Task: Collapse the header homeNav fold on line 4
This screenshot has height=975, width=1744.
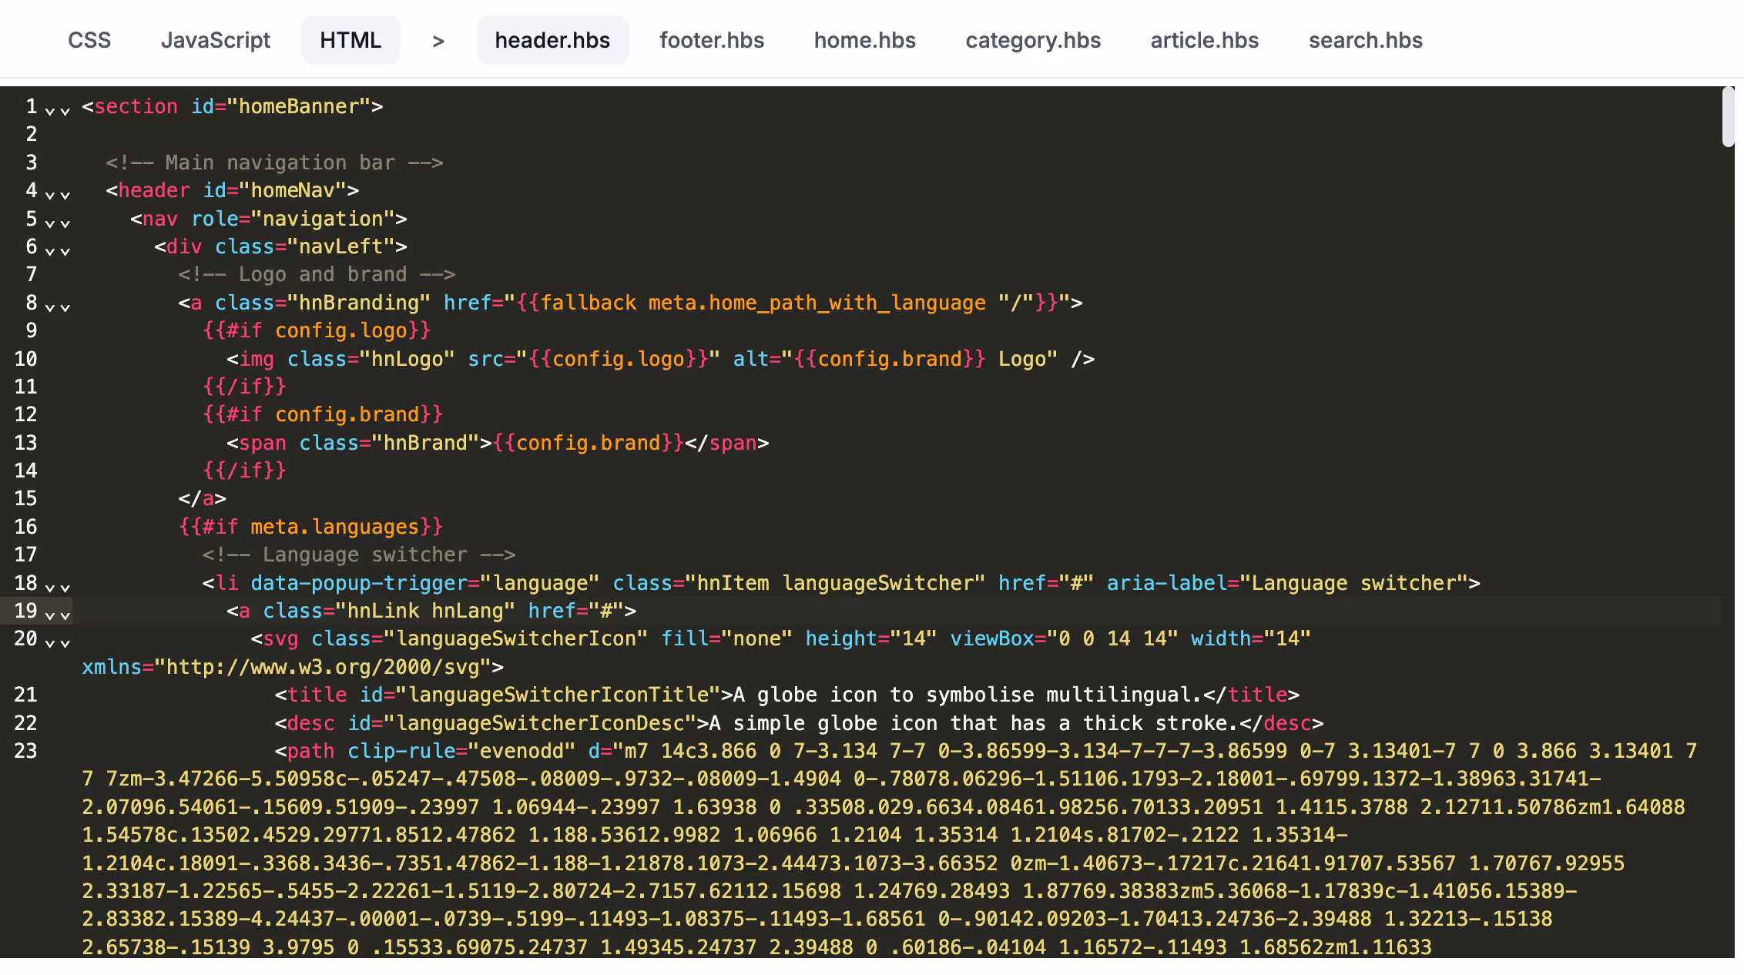Action: 58,194
